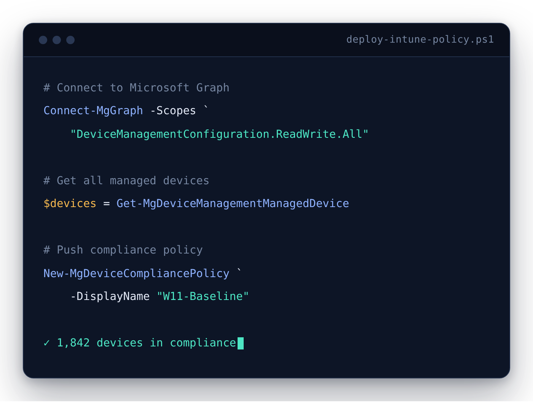Click the middle window control dot
533x402 pixels.
point(57,40)
